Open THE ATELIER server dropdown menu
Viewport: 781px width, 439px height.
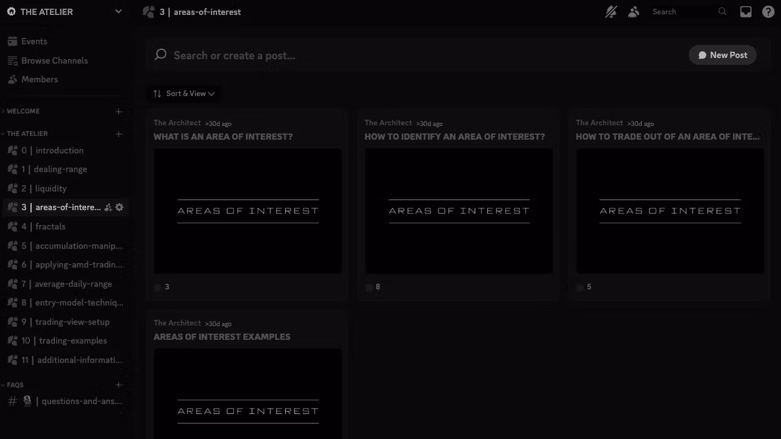[x=119, y=12]
